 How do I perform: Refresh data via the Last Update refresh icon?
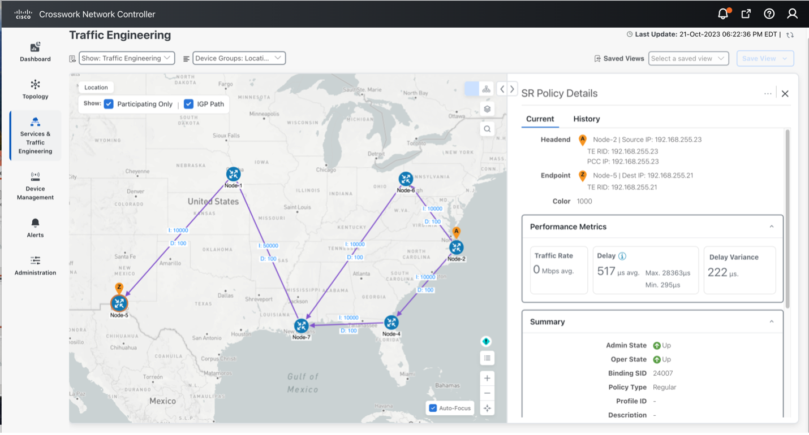[x=790, y=34]
